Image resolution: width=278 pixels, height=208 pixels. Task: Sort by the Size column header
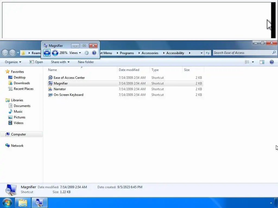(193, 70)
